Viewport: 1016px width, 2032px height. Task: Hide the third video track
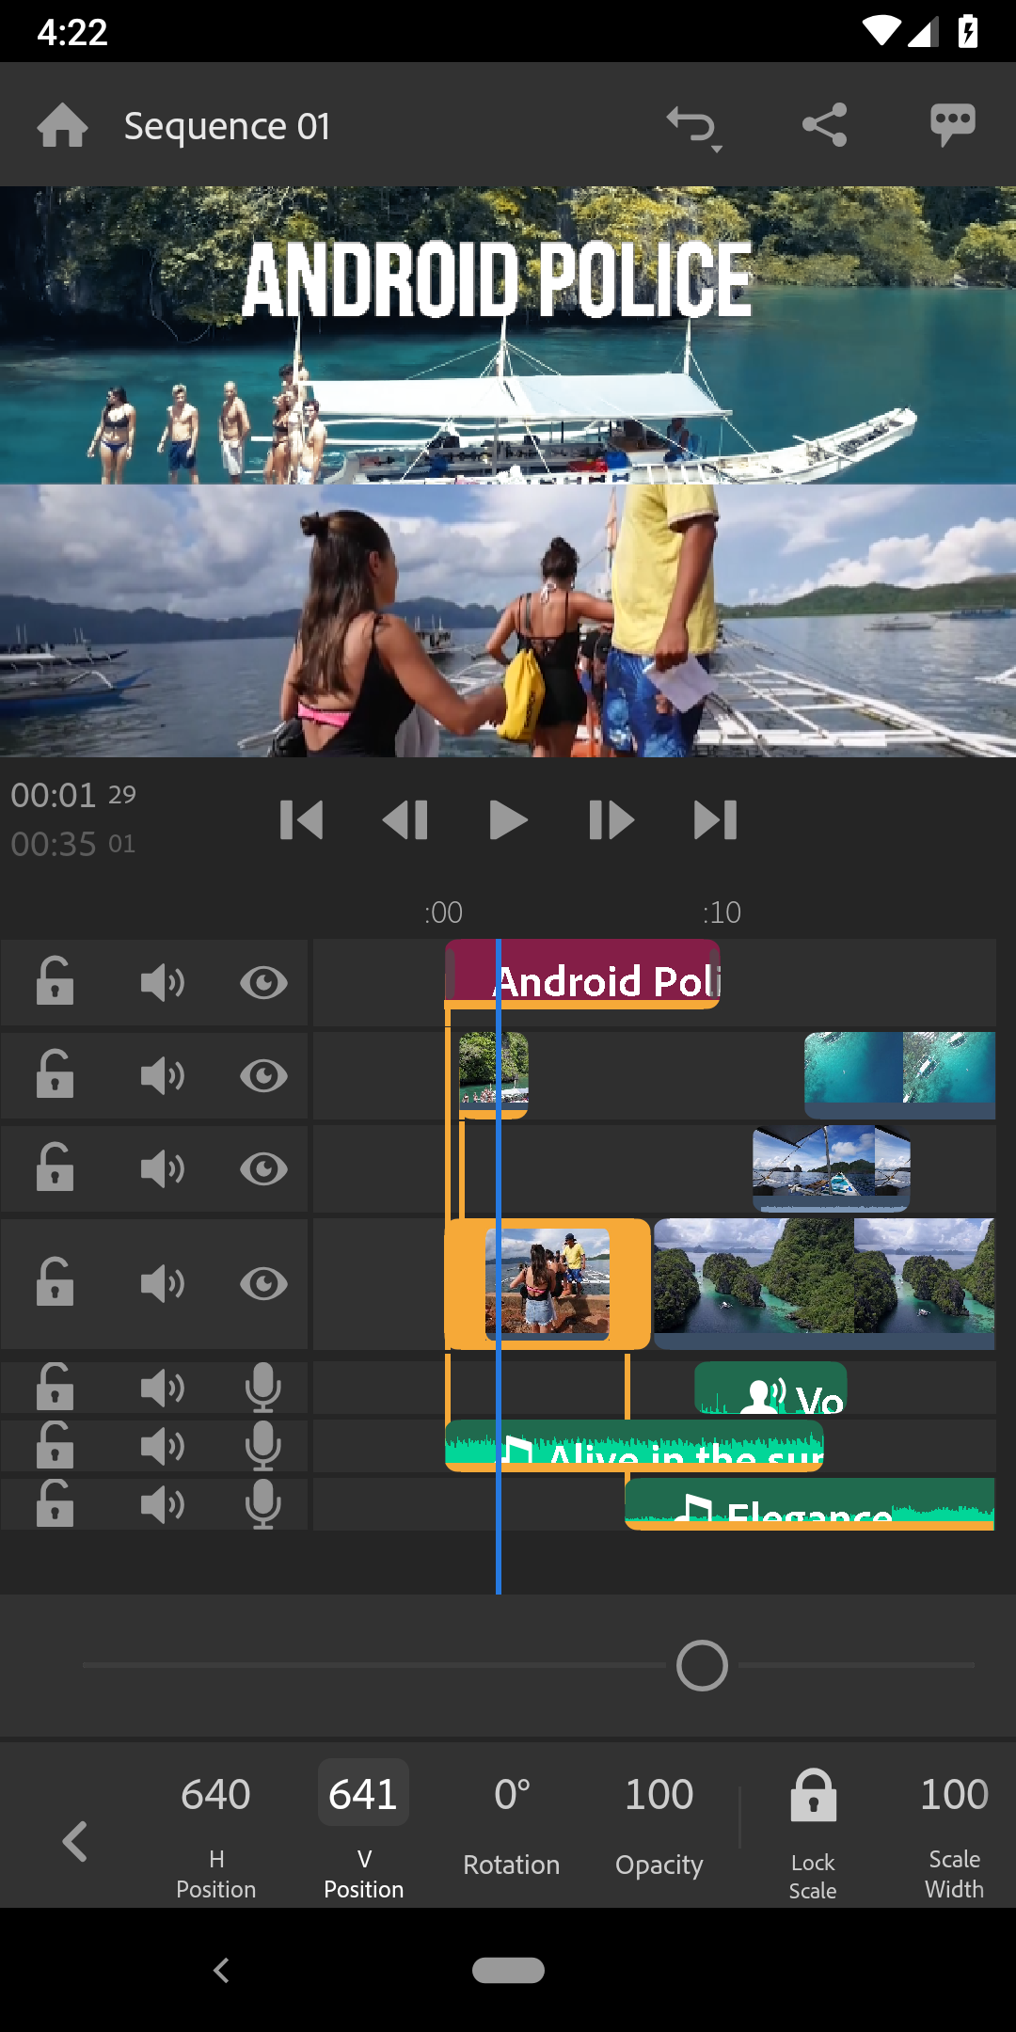(263, 1168)
